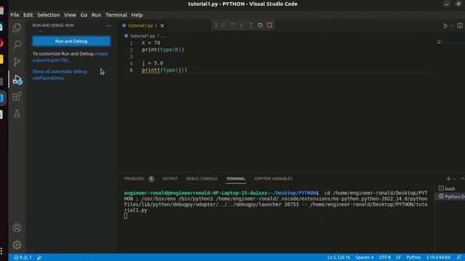Open the File menu
Image resolution: width=465 pixels, height=261 pixels.
[15, 14]
